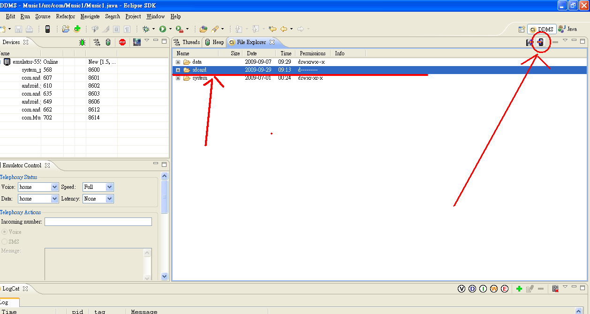
Task: Click the Open Perspective icon
Action: point(521,29)
